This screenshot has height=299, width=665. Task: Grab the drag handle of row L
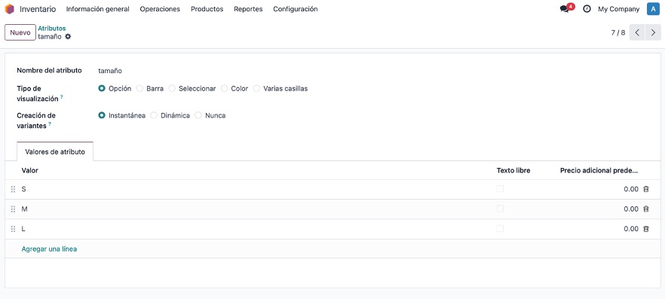point(13,229)
